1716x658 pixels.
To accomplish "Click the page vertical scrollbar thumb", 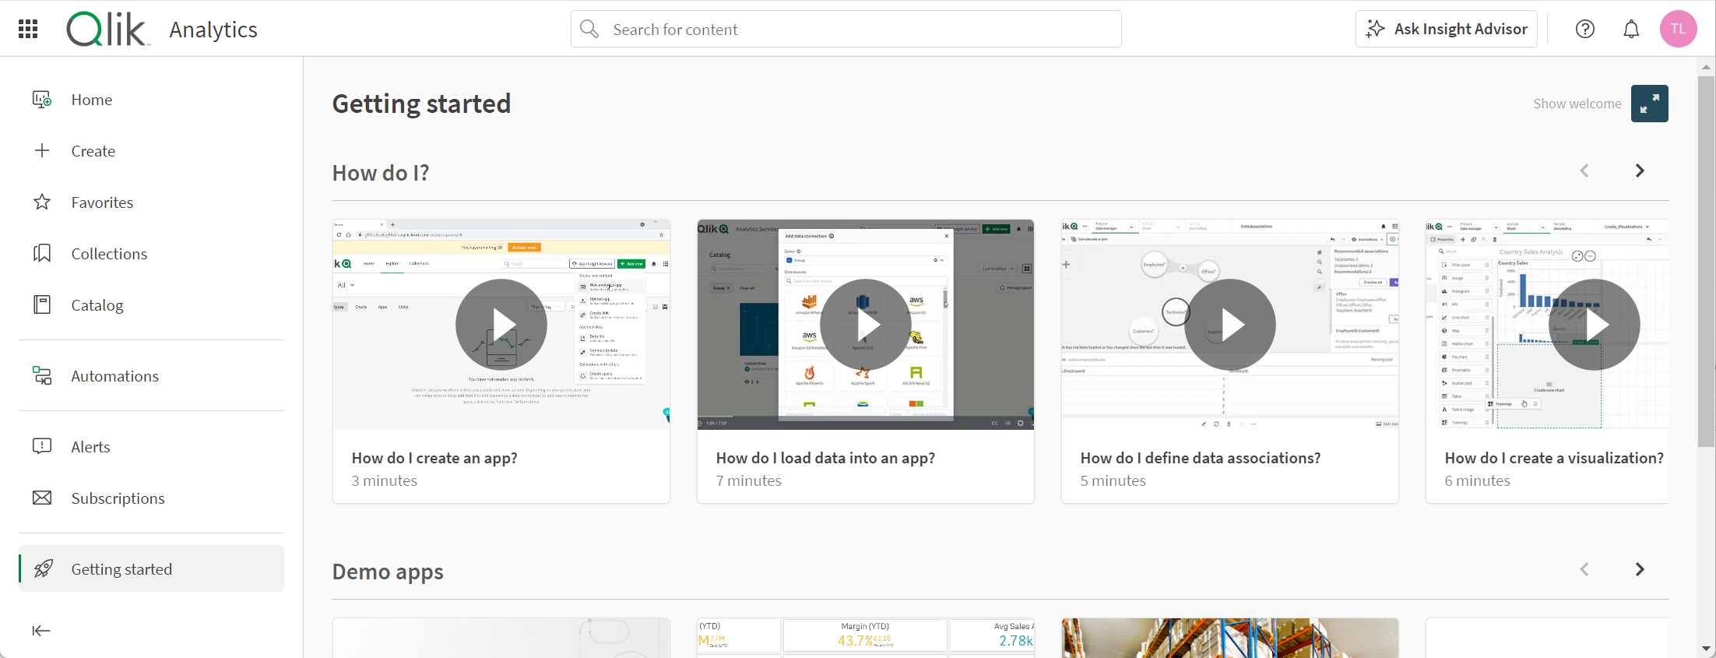I will 1706,261.
